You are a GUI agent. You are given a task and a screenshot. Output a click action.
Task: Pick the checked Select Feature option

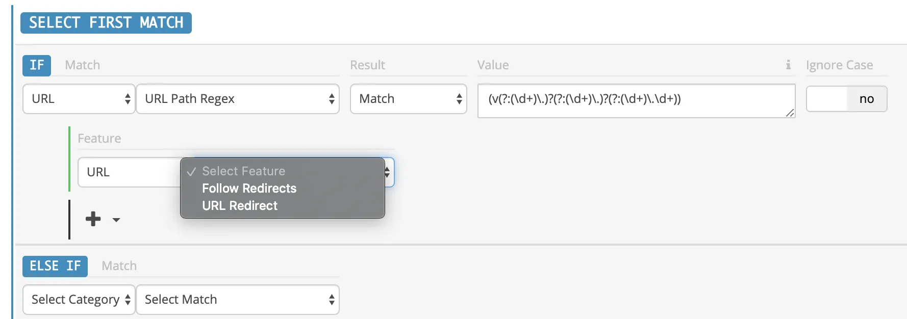pos(243,171)
